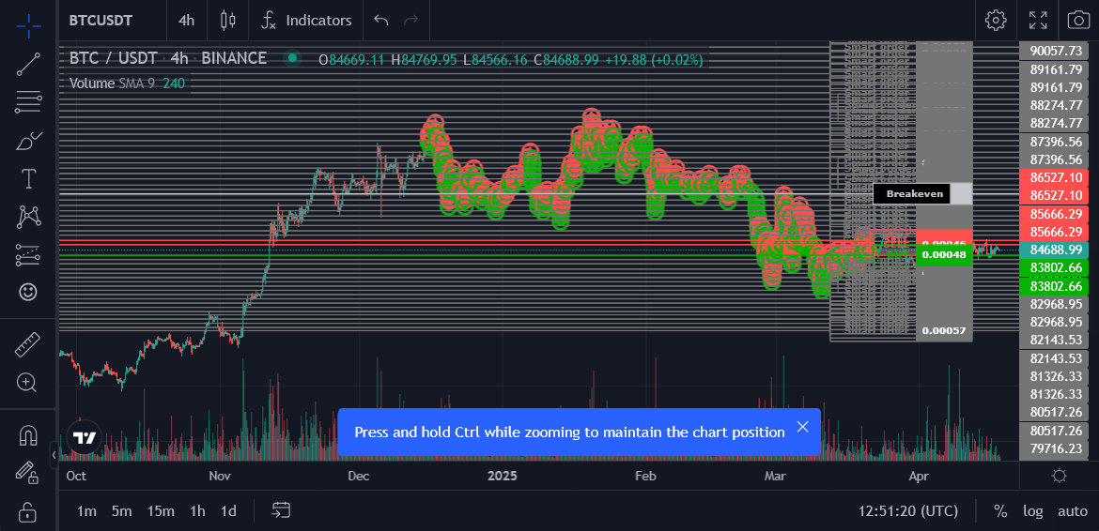
Task: Switch to the 1d timeframe
Action: point(228,510)
